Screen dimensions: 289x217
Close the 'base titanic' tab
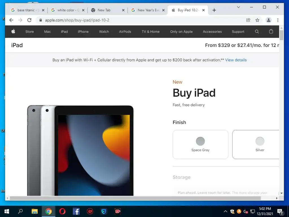point(43,10)
